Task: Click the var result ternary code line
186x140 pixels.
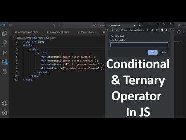Action: pyautogui.click(x=72, y=65)
